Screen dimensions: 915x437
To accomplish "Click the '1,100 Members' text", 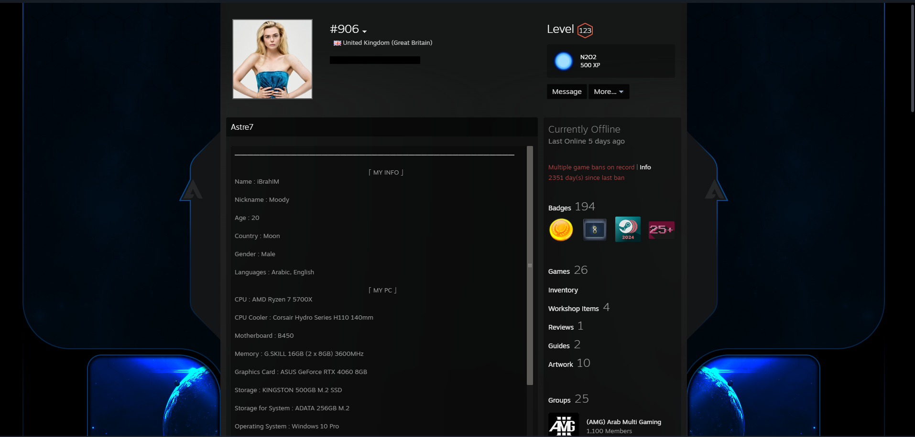I will [609, 431].
